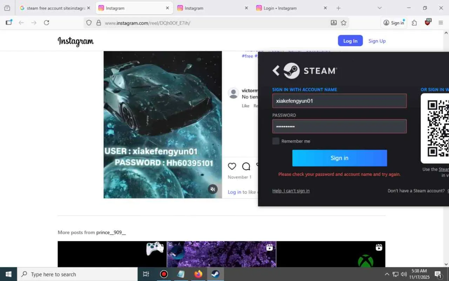Click the Steam logo in the sign-in window
This screenshot has height=281, width=449.
[x=291, y=71]
